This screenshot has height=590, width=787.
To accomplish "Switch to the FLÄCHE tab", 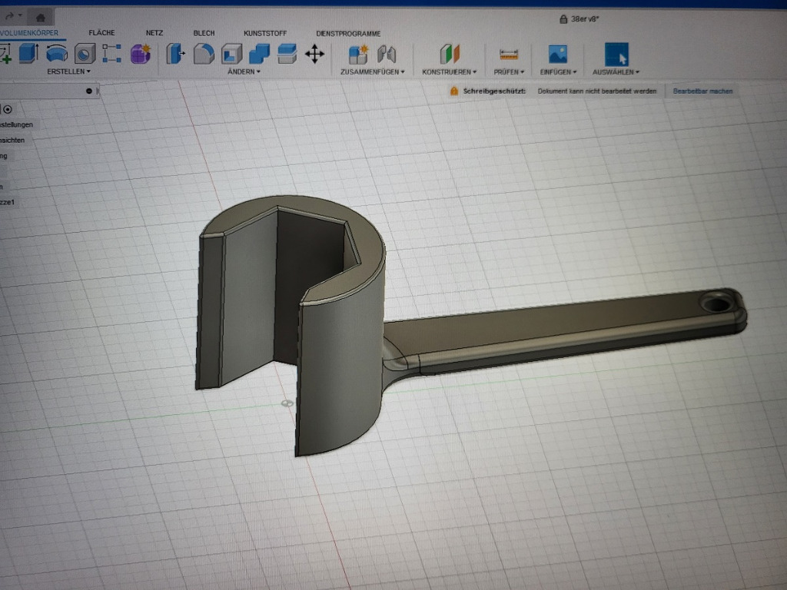I will (101, 33).
